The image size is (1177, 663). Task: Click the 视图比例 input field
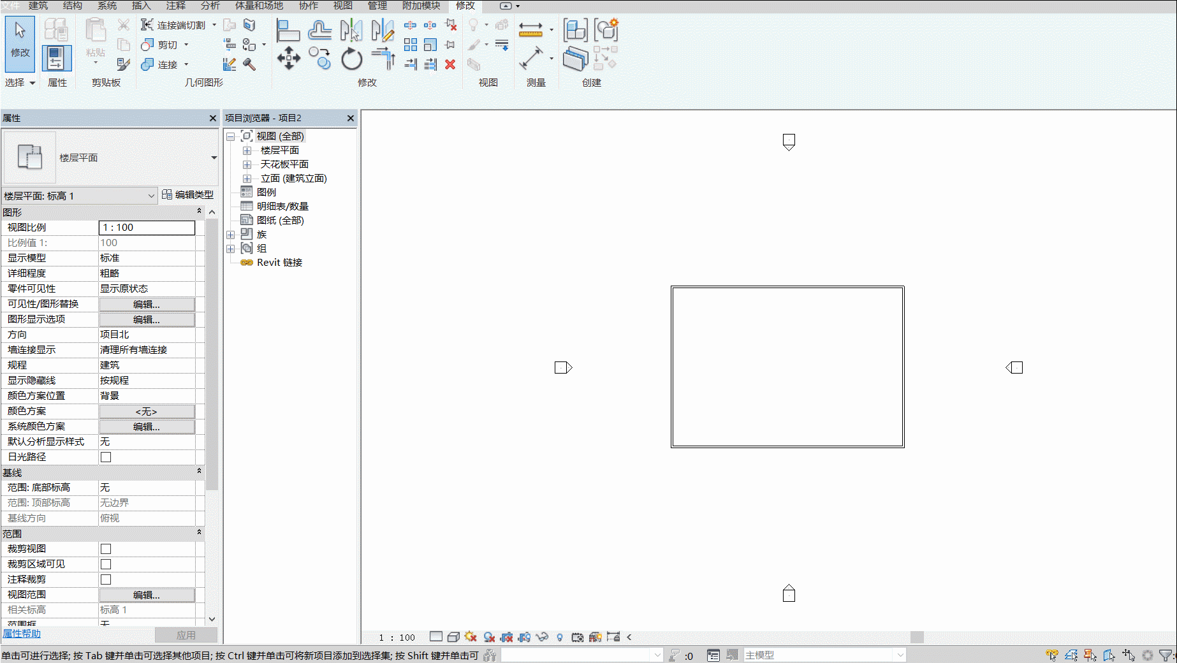pos(147,228)
